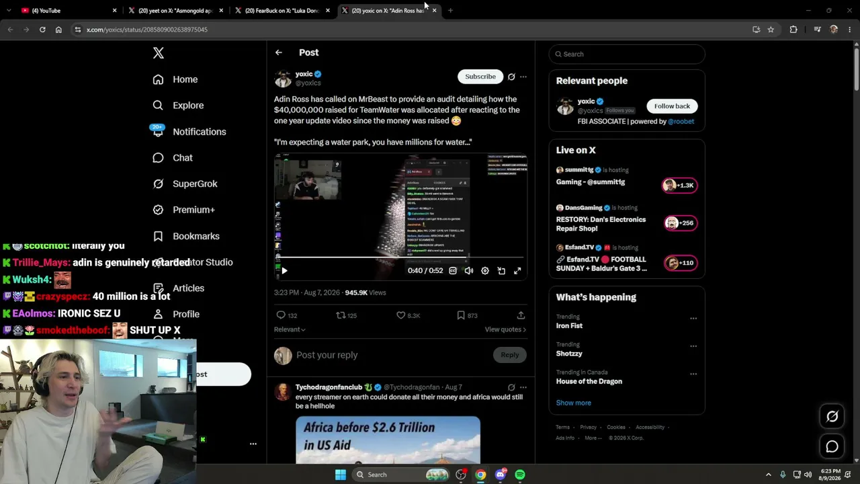This screenshot has height=484, width=860.
Task: Open the Chrome extensions menu
Action: [x=793, y=30]
